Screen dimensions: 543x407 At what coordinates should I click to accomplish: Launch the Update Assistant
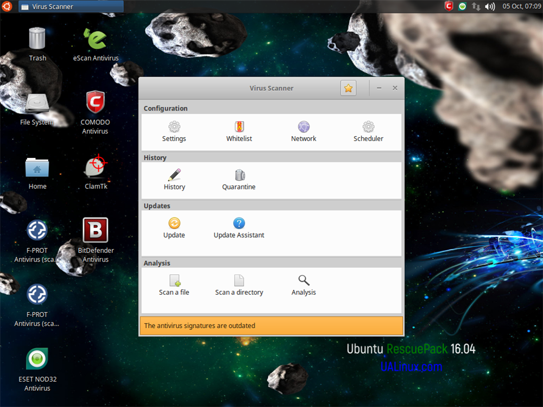239,224
